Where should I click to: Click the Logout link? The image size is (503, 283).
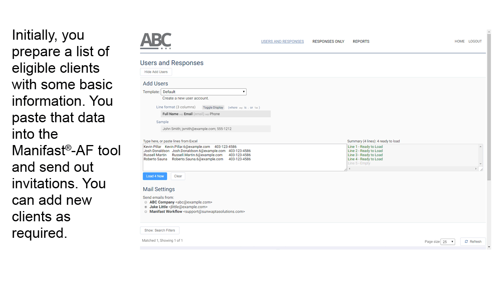coord(475,42)
